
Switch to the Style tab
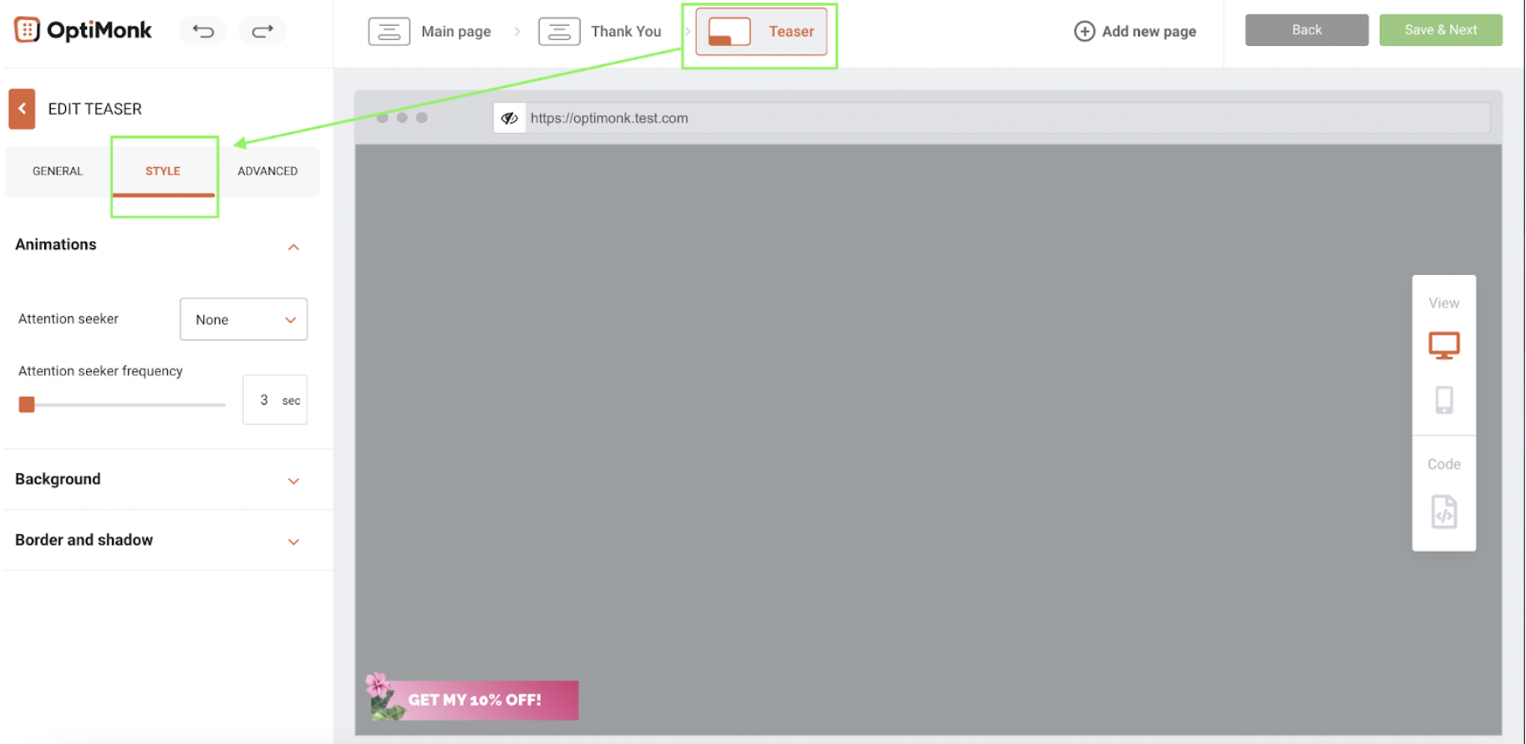click(x=163, y=171)
